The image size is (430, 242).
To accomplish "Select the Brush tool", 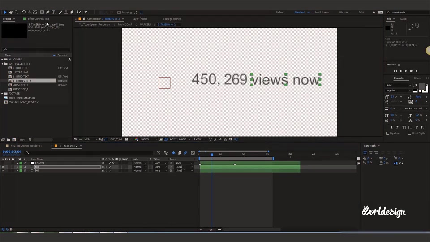I will [x=60, y=13].
